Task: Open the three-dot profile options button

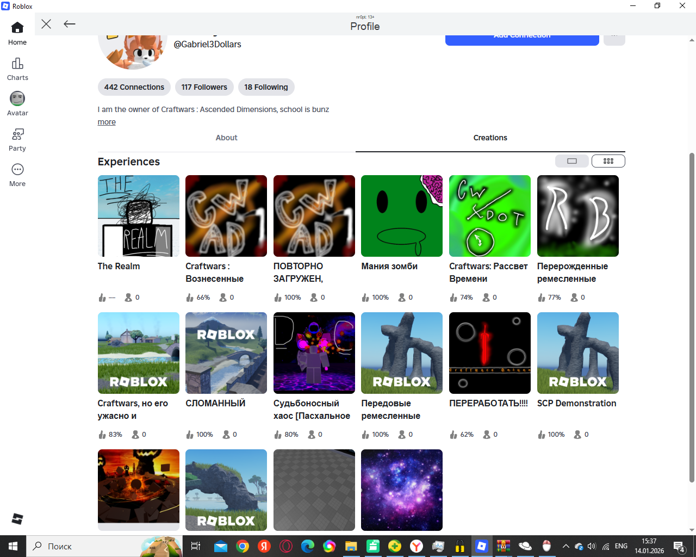Action: (614, 39)
